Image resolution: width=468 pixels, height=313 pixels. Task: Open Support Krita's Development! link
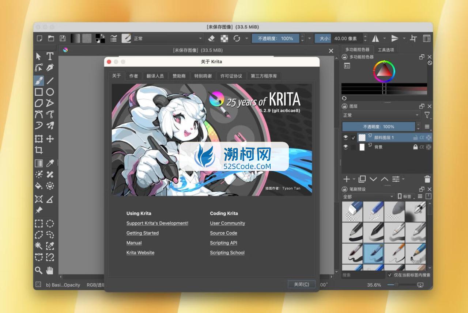pos(157,223)
